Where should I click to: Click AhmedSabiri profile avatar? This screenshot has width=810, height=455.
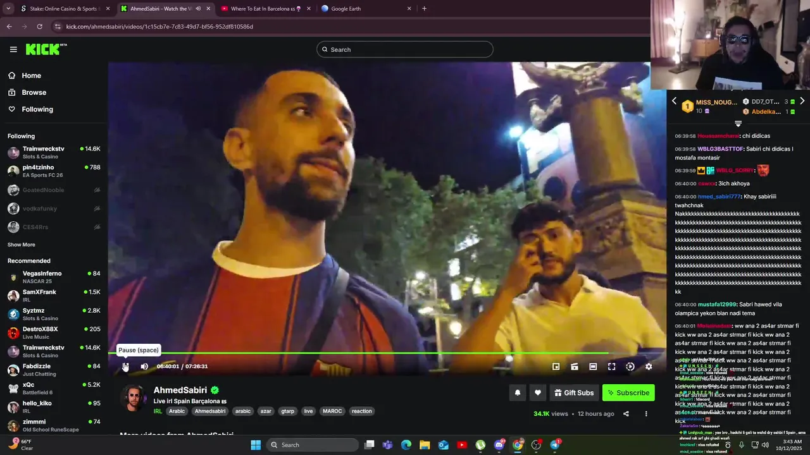tap(134, 399)
